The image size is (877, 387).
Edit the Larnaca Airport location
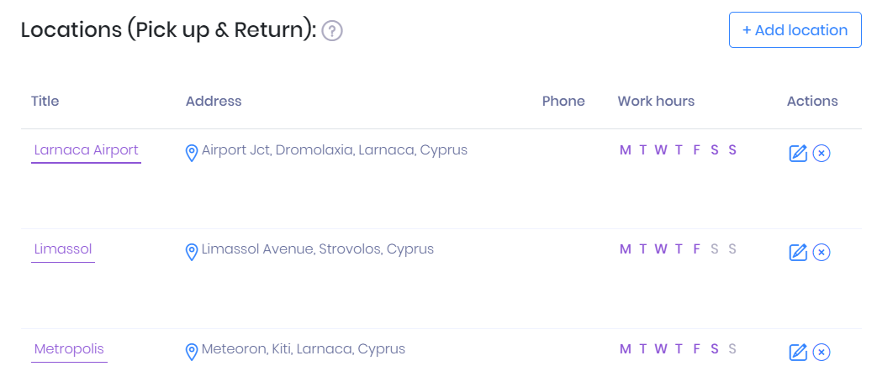click(x=798, y=153)
